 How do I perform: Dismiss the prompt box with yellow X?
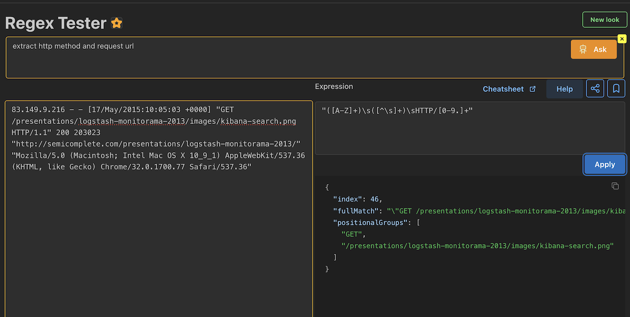[x=622, y=39]
